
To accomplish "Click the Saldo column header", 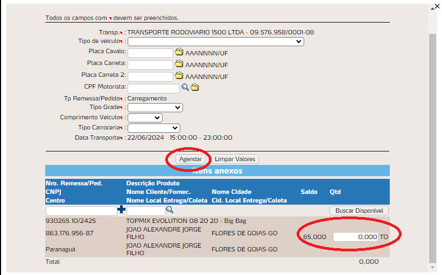I will click(309, 192).
